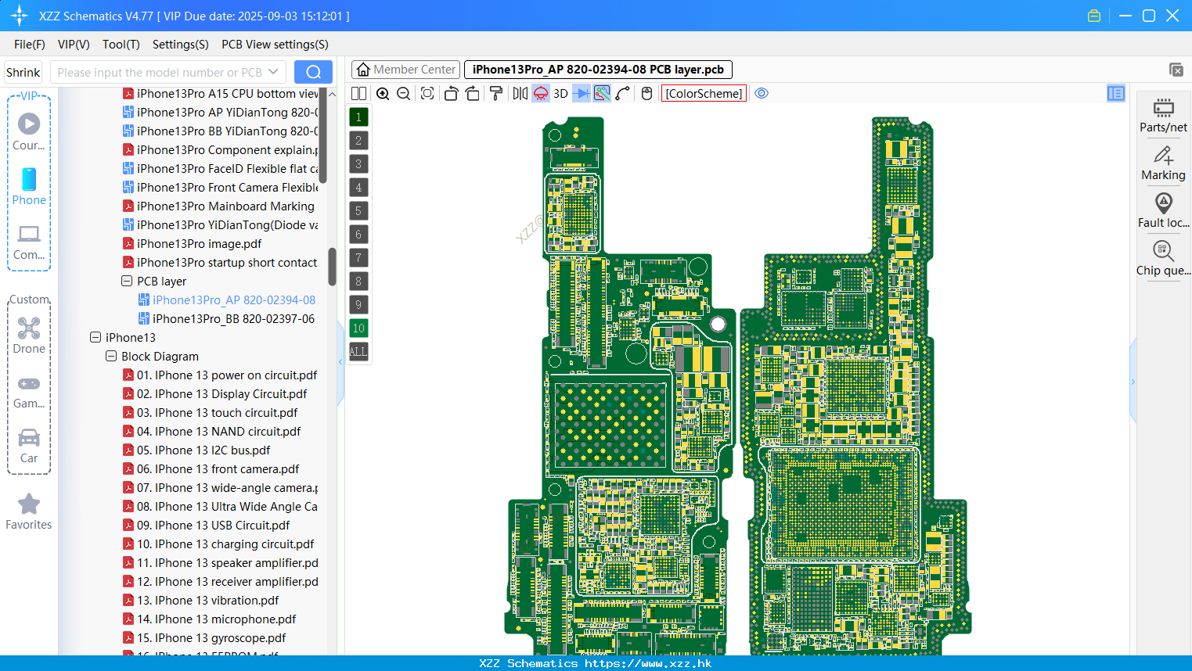Collapse the left panel with the left-pointing splitter arrow
Screen dimensions: 1192x671
pos(340,361)
